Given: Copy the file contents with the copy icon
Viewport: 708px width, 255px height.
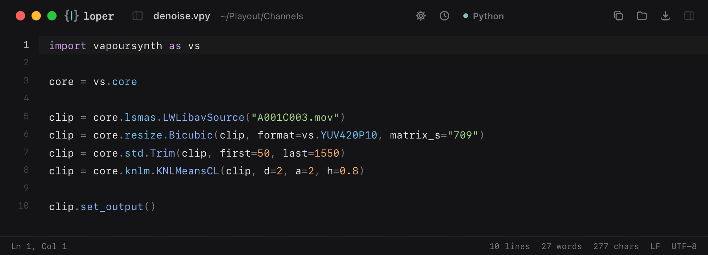Looking at the screenshot, I should point(618,16).
